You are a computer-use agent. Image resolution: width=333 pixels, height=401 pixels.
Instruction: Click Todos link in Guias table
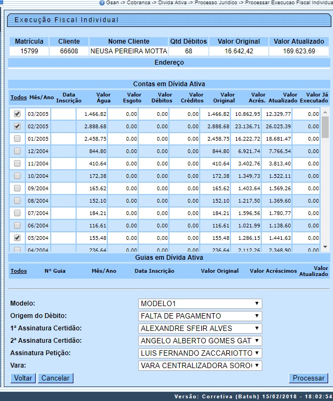pos(18,271)
